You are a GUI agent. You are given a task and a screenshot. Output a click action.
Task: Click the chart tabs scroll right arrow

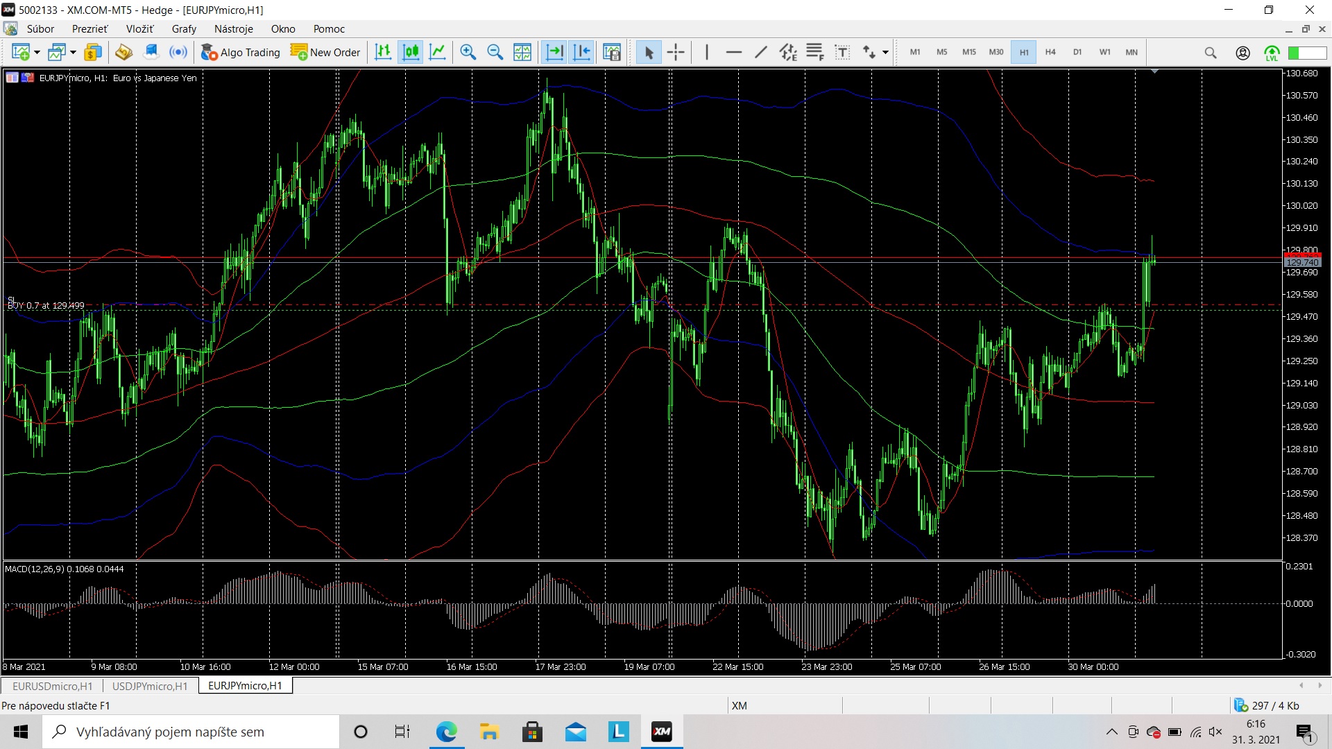click(x=1321, y=685)
